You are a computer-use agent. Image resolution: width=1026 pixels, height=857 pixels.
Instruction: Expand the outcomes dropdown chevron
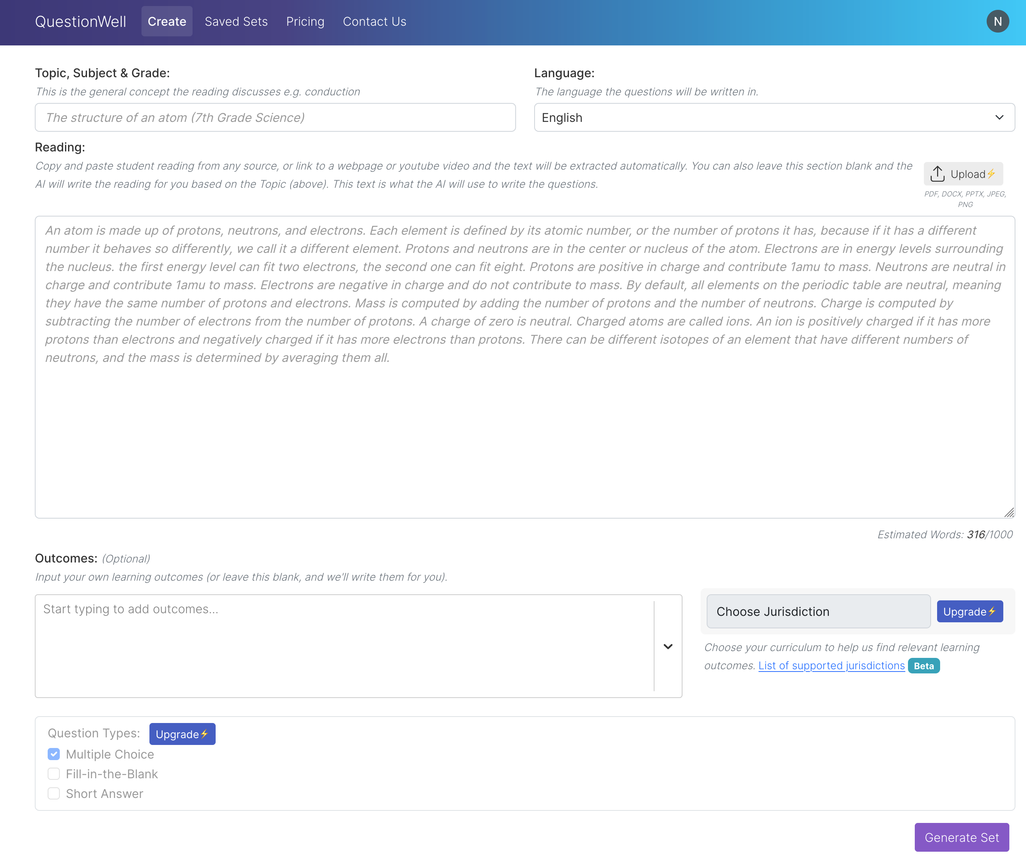[x=668, y=646]
